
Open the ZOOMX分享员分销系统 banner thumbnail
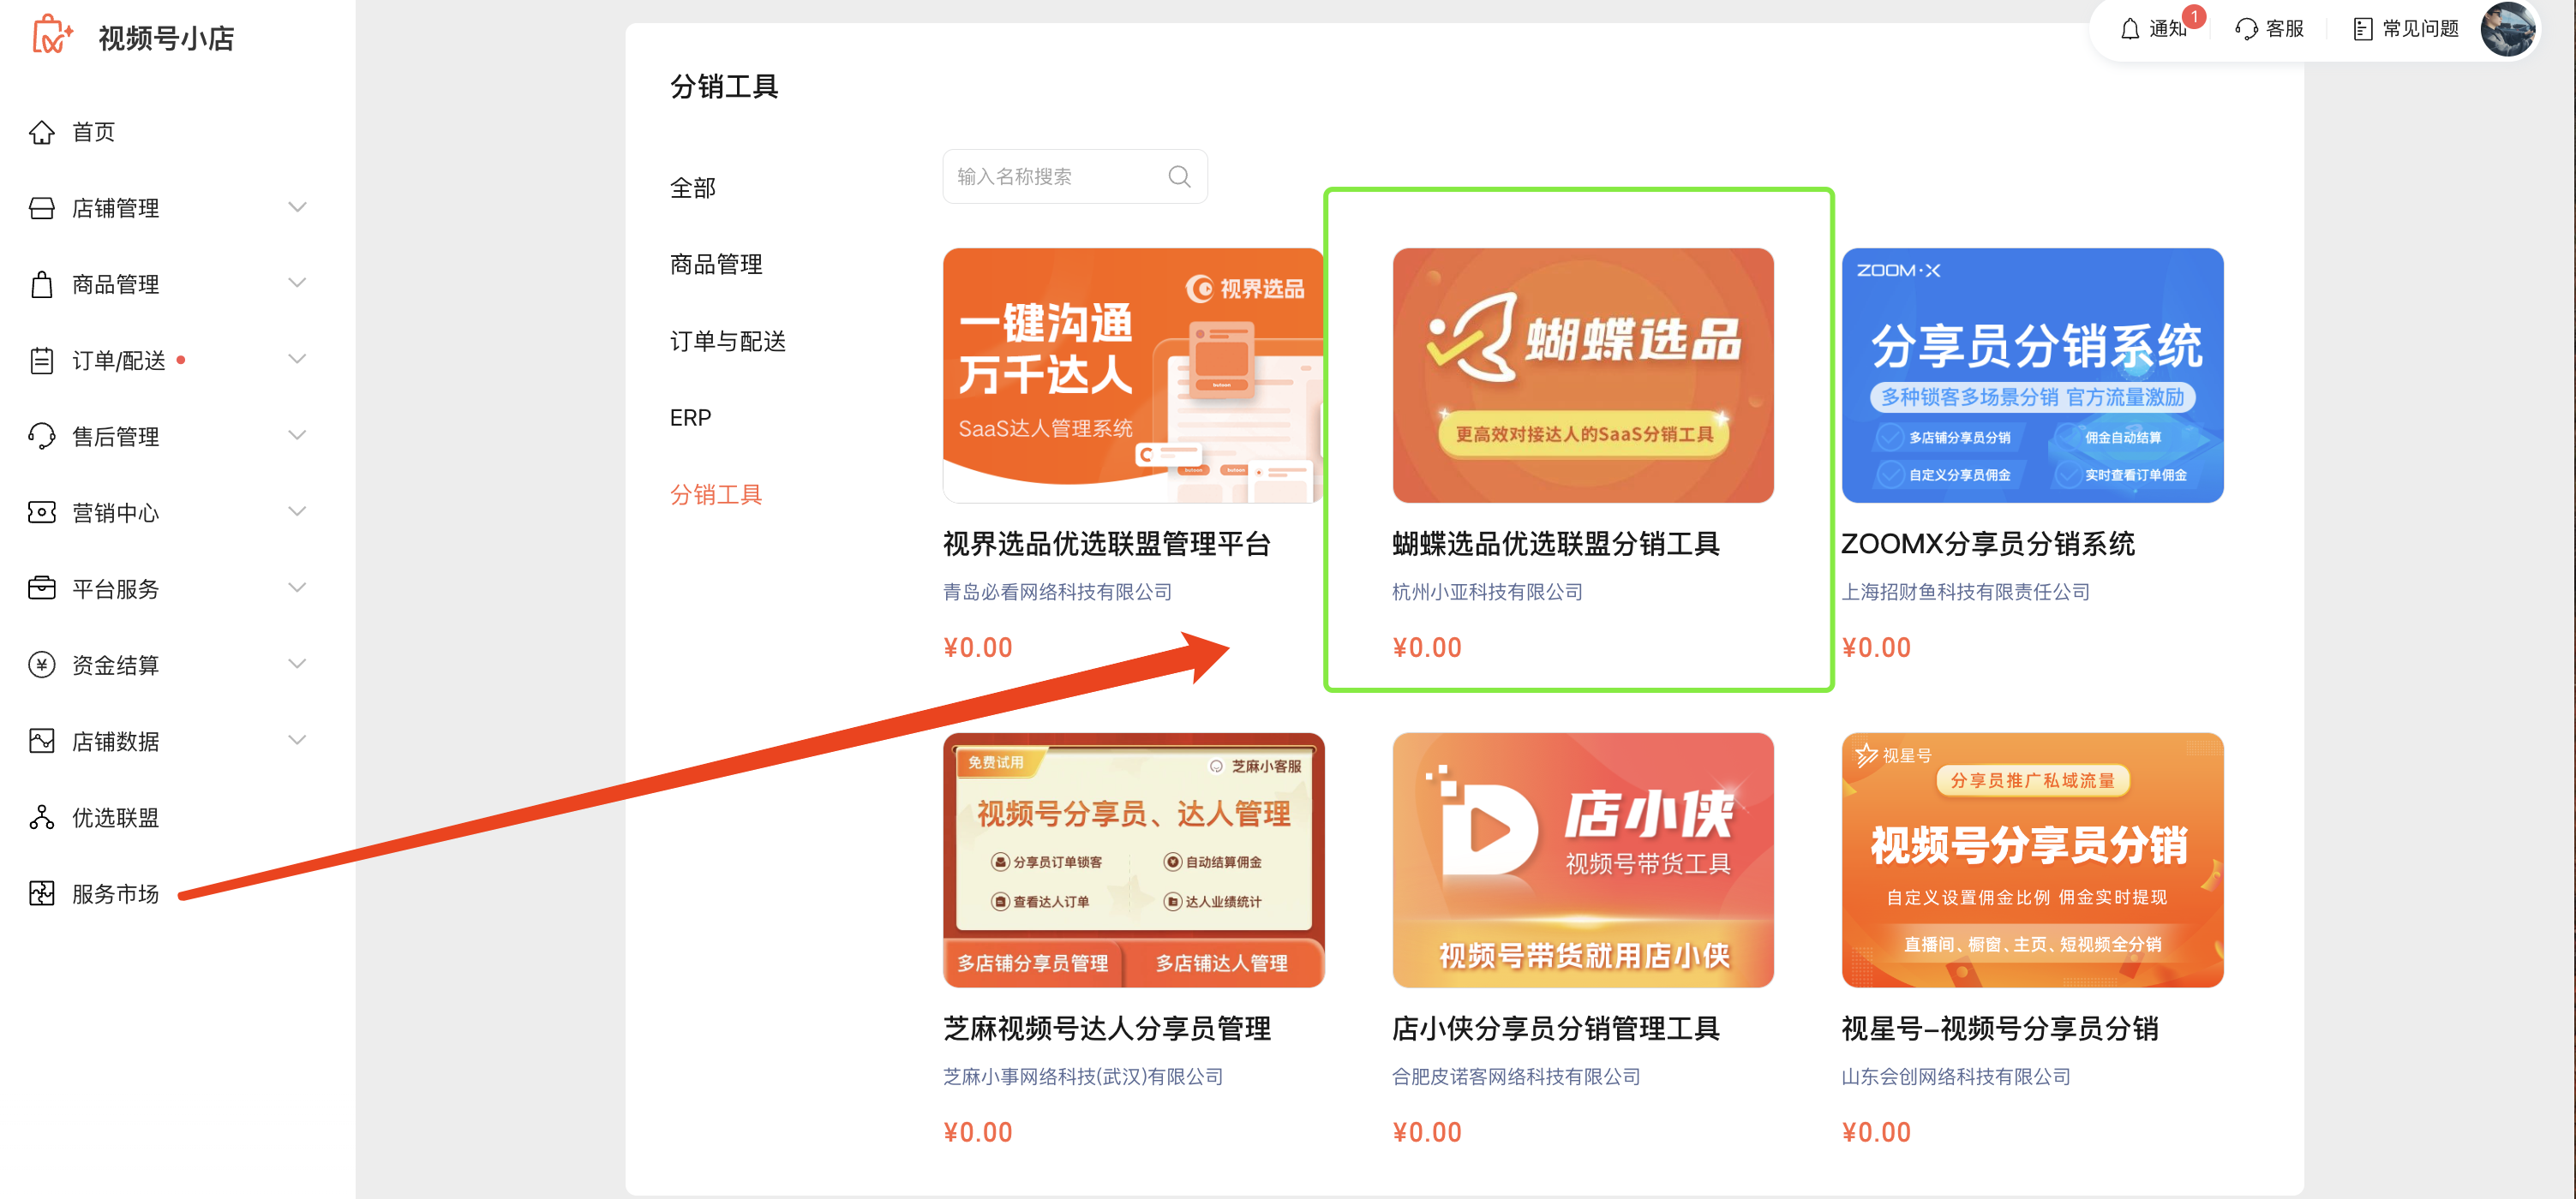click(2031, 375)
